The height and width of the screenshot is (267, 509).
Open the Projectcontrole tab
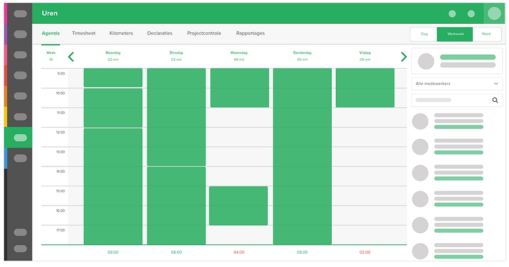[204, 33]
